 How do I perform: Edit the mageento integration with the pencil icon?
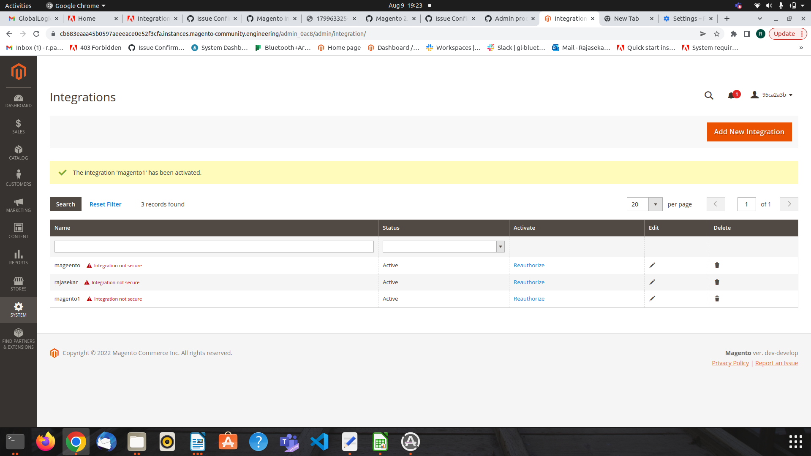click(x=653, y=265)
